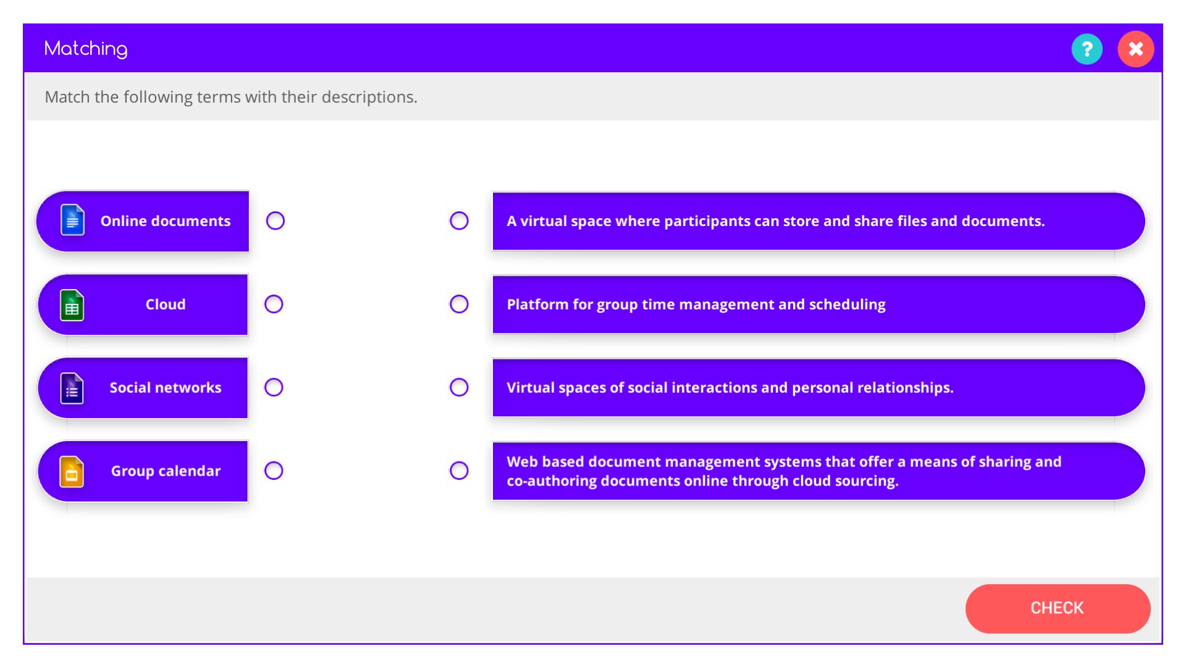This screenshot has height=667, width=1186.
Task: Close the Matching activity window
Action: (x=1135, y=49)
